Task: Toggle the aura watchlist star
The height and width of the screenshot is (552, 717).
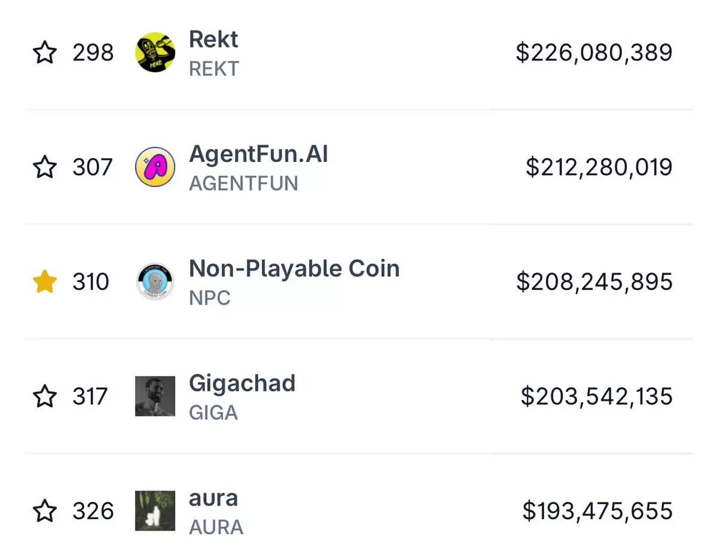Action: tap(44, 511)
